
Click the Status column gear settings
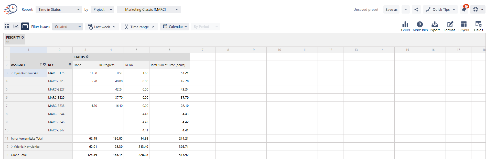coord(87,57)
